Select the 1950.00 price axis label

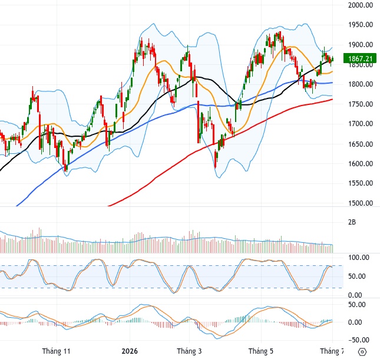361,25
